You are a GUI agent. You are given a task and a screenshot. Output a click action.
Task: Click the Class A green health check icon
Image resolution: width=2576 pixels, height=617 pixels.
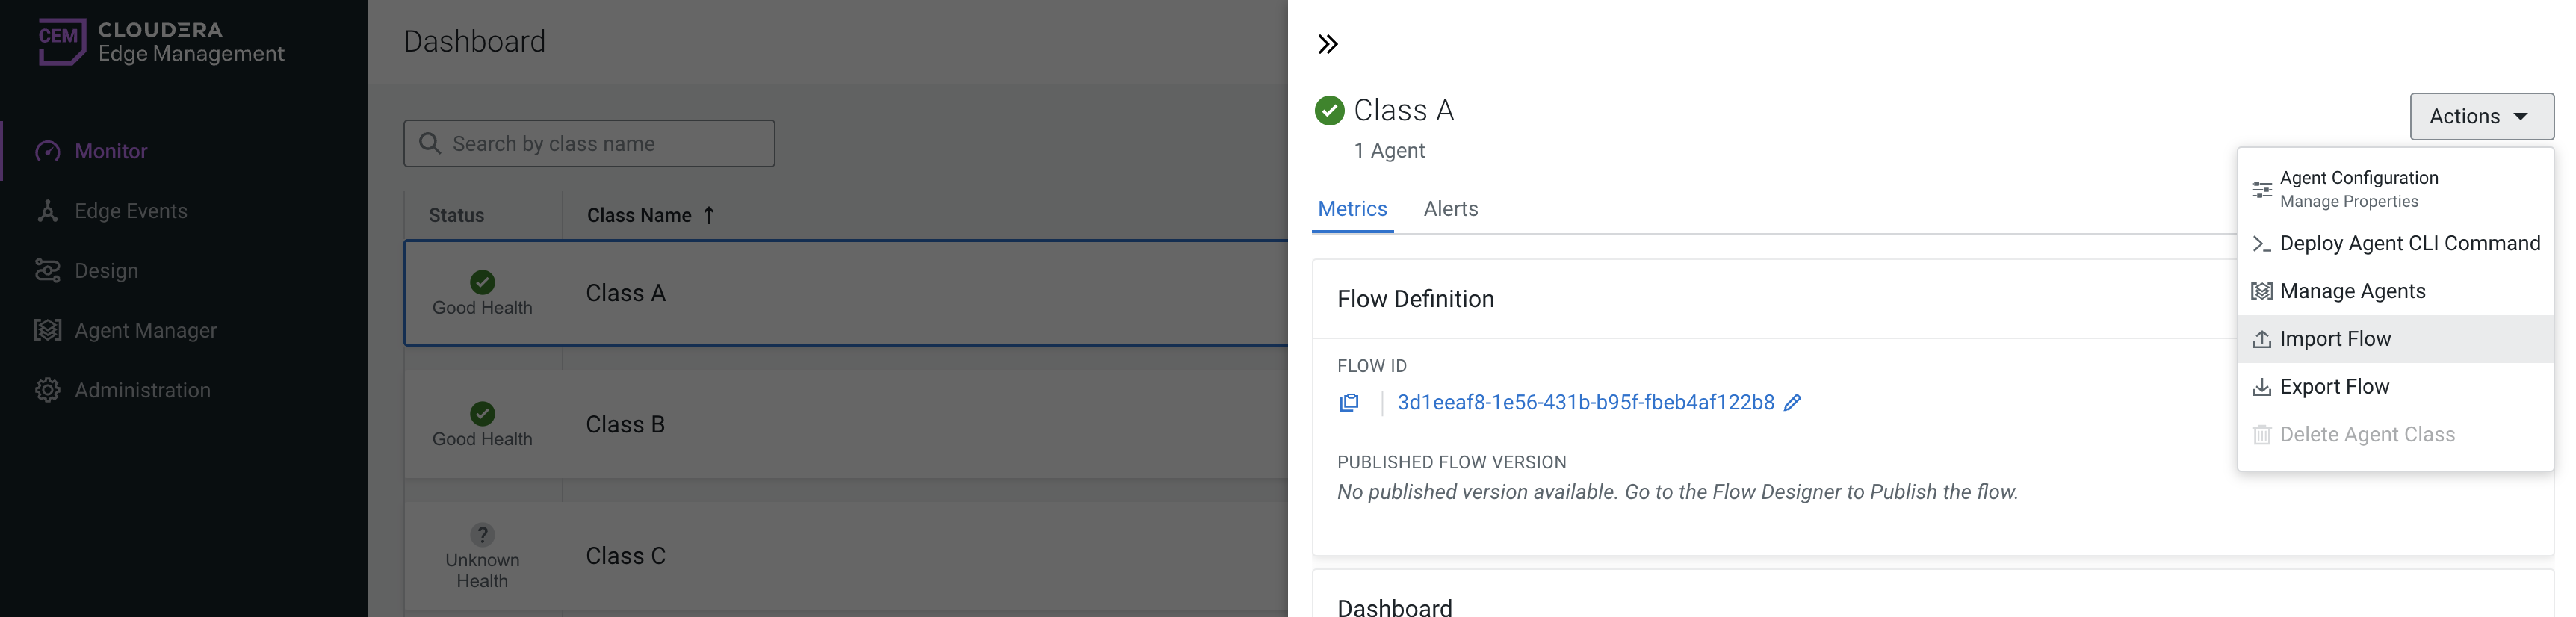1329,110
